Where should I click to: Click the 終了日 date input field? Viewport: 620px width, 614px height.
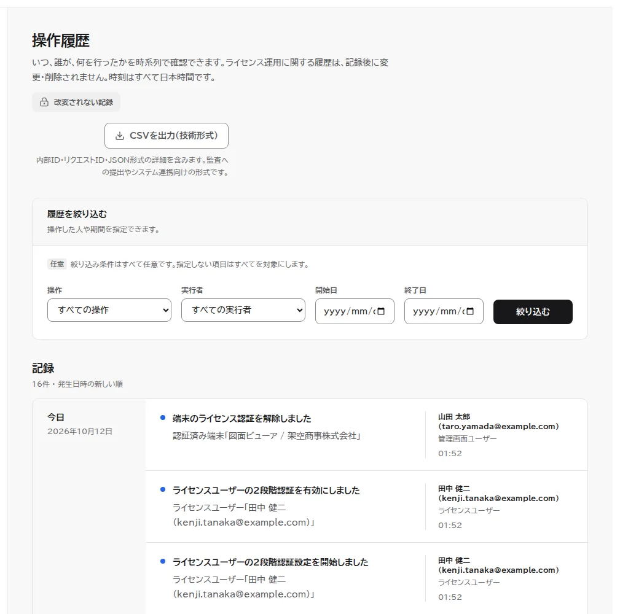(x=444, y=311)
